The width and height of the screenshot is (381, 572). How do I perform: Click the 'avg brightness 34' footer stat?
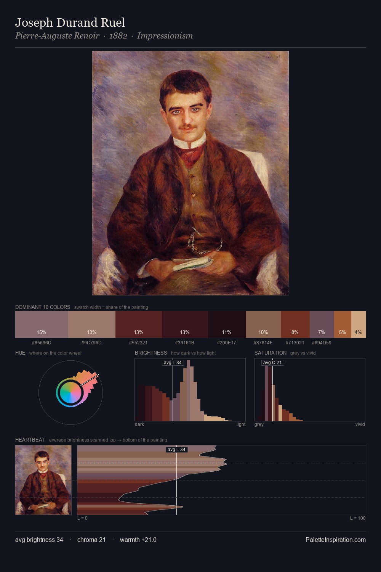point(39,540)
